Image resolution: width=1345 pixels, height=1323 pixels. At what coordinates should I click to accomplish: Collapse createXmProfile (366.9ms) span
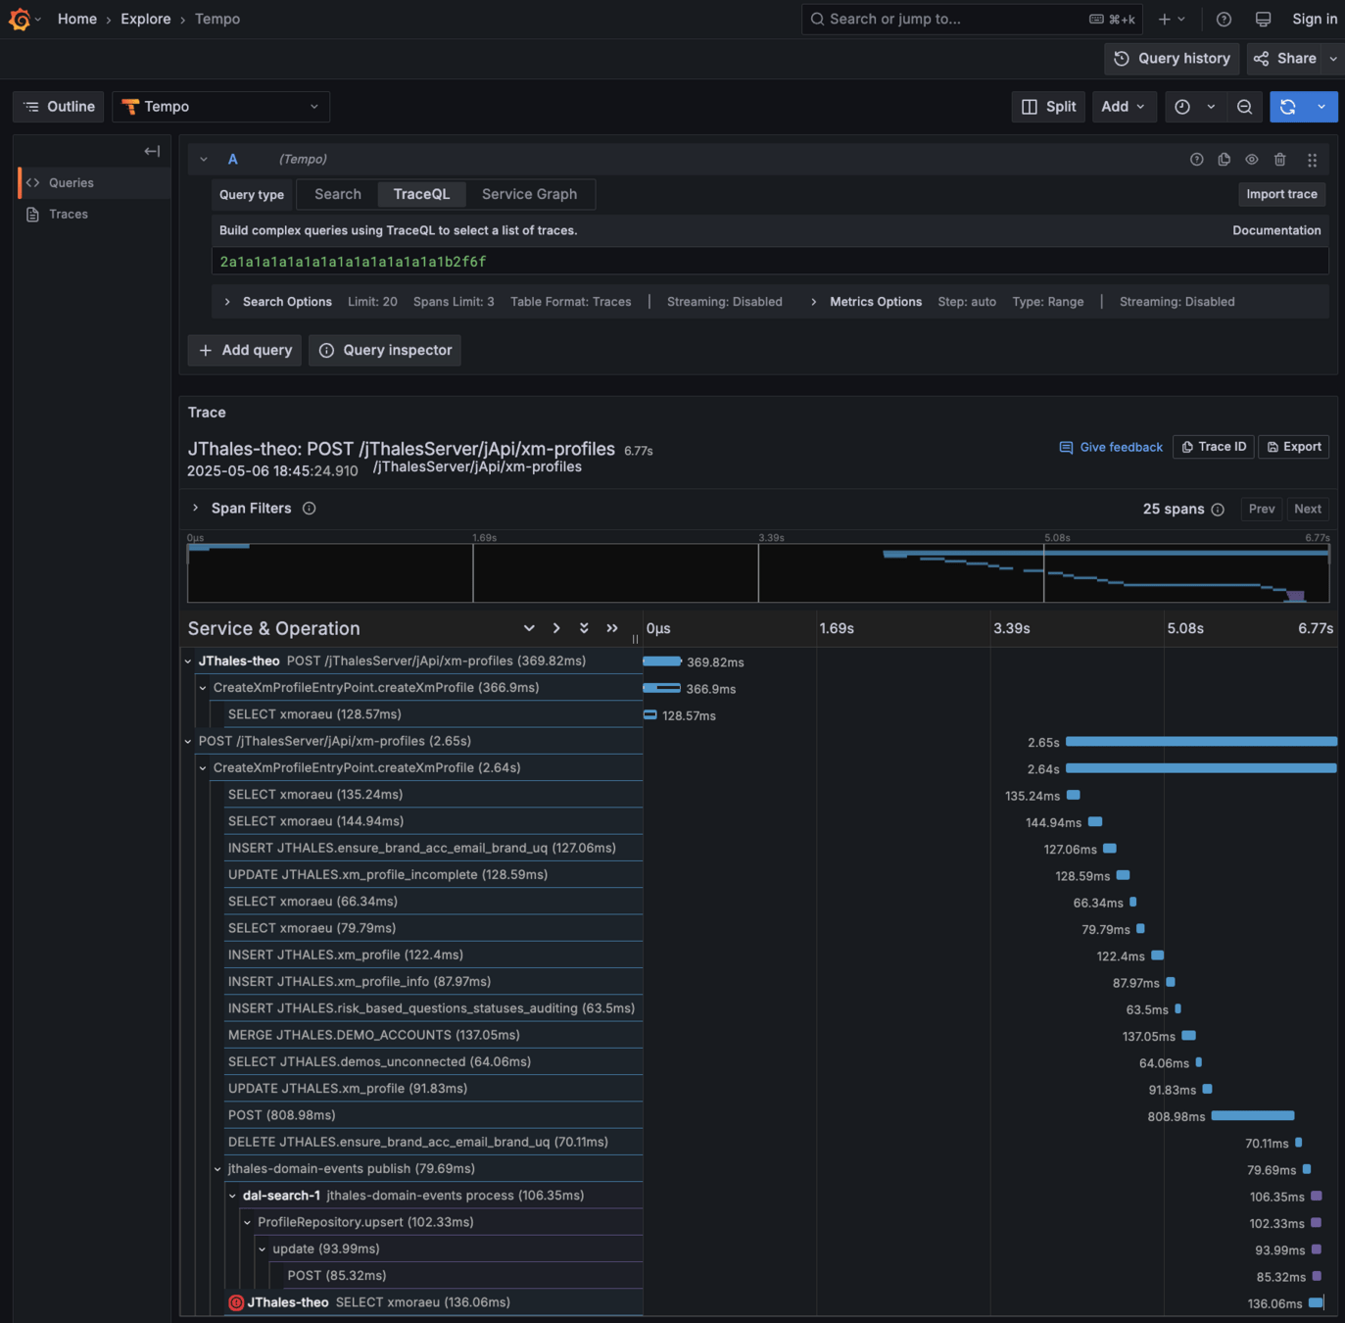(204, 688)
